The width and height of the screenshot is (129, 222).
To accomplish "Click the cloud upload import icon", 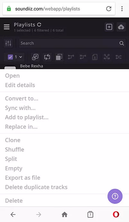I will [x=121, y=27].
